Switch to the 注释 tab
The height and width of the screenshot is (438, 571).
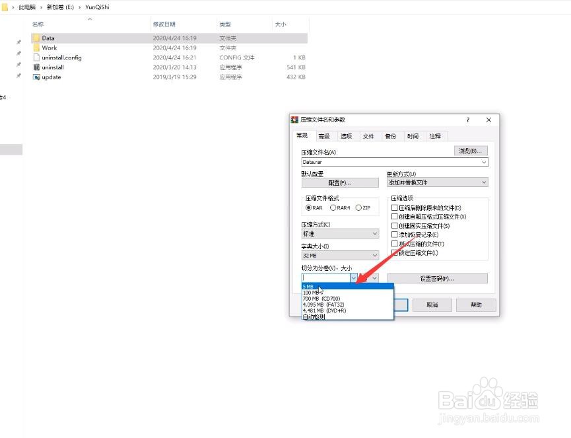coord(435,136)
